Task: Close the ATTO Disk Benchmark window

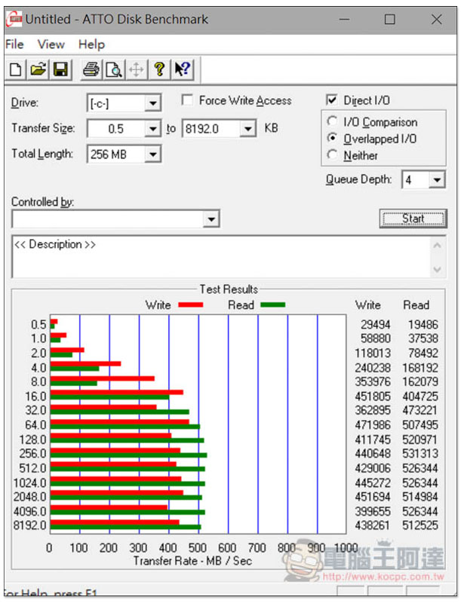Action: pyautogui.click(x=436, y=19)
